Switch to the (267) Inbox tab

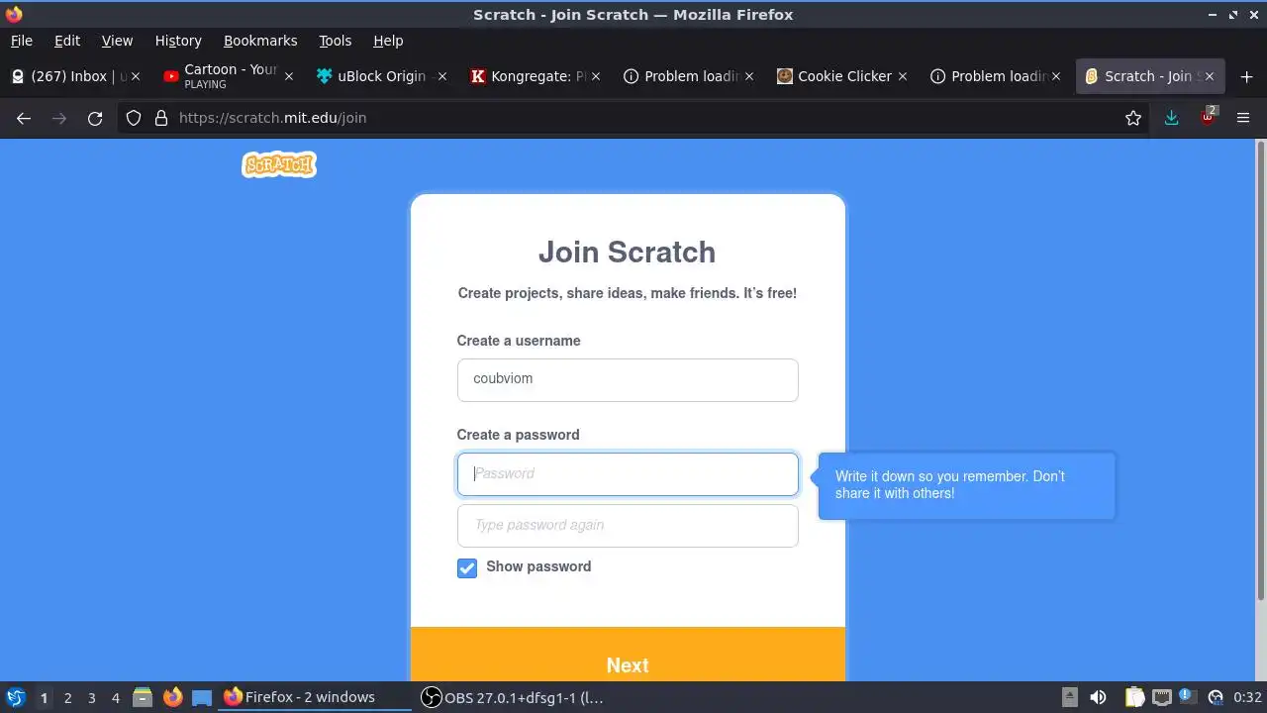(75, 76)
